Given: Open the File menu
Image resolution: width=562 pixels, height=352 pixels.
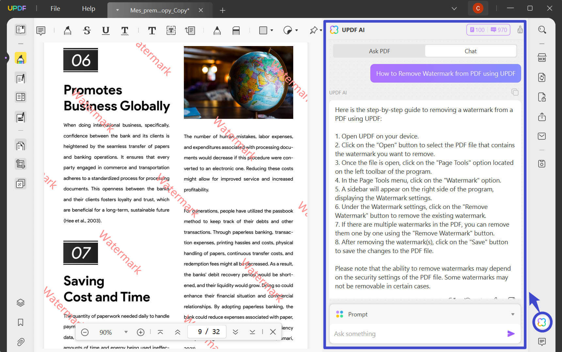Looking at the screenshot, I should point(55,8).
